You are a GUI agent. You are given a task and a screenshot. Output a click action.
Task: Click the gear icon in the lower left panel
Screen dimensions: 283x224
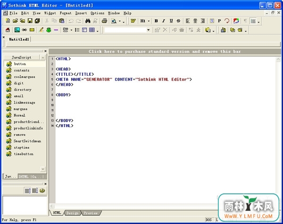coord(42,191)
